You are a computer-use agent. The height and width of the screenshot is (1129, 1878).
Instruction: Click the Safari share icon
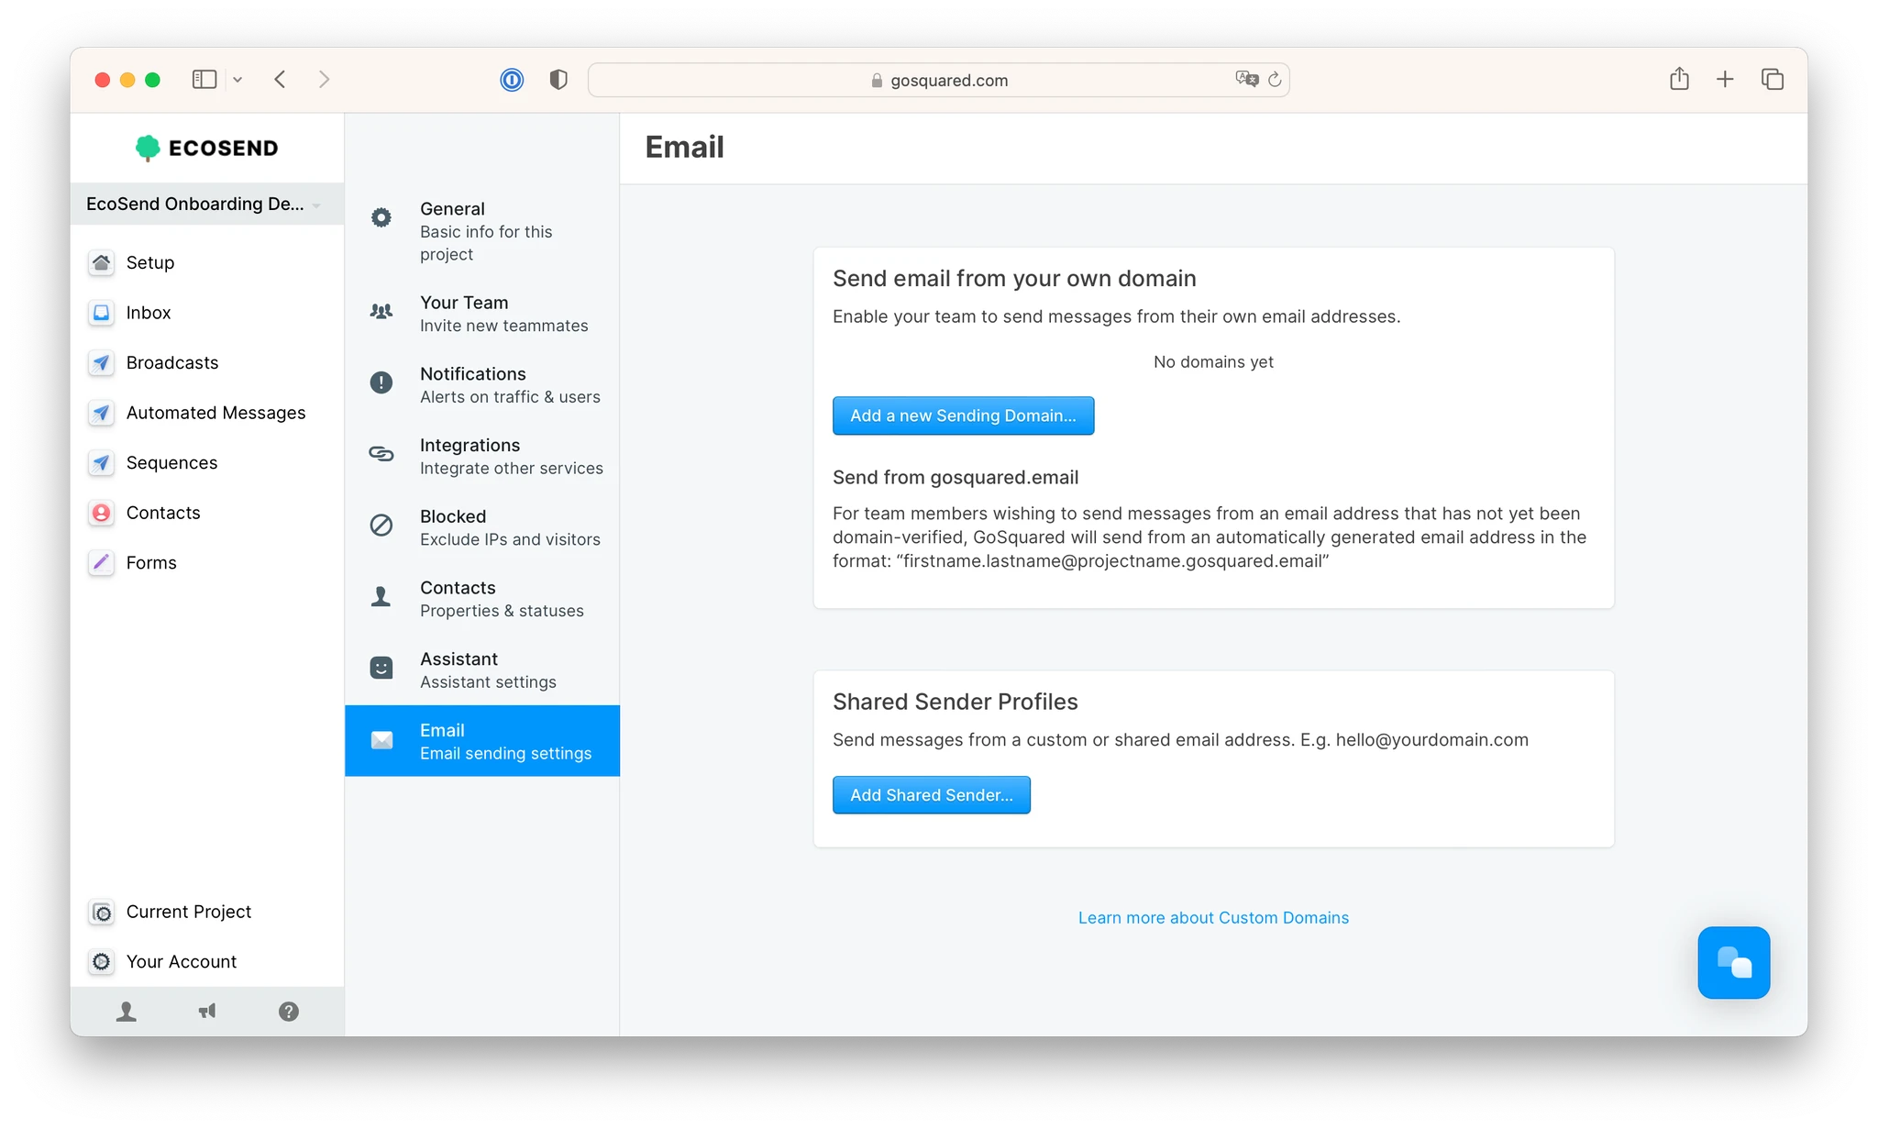click(x=1679, y=80)
